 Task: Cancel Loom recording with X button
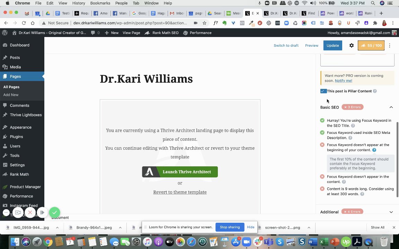[x=30, y=212]
